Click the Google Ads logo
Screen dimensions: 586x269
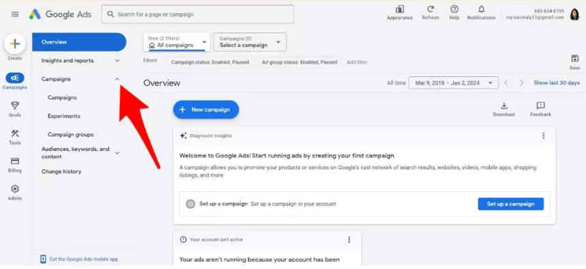click(60, 14)
